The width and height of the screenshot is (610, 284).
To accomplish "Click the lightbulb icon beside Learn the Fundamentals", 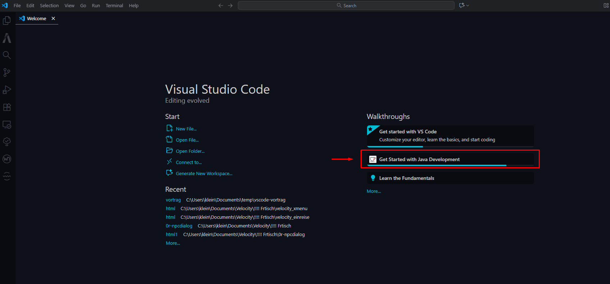I will pyautogui.click(x=373, y=178).
